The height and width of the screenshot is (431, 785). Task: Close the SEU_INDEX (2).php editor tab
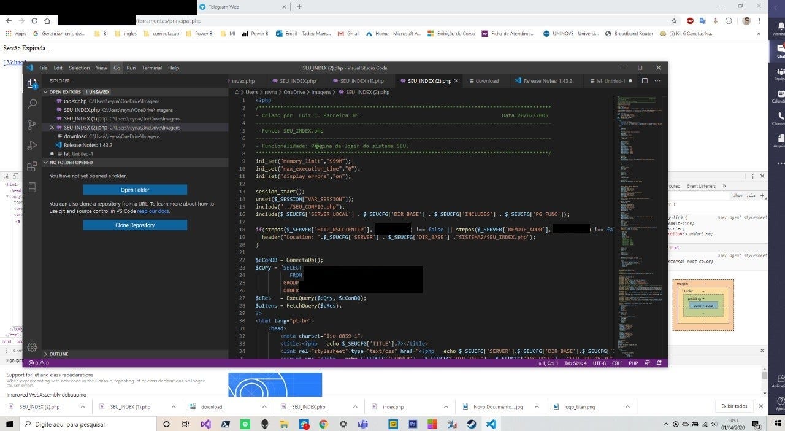[x=456, y=81]
